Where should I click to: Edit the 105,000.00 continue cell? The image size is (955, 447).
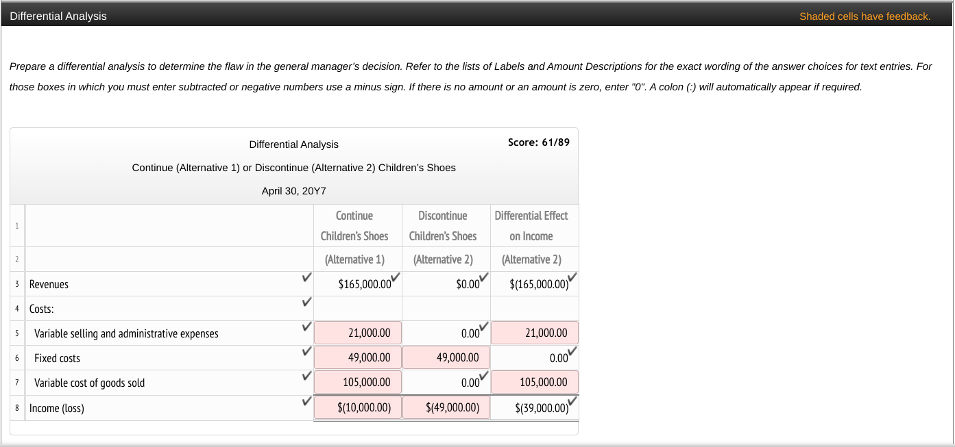pos(358,383)
